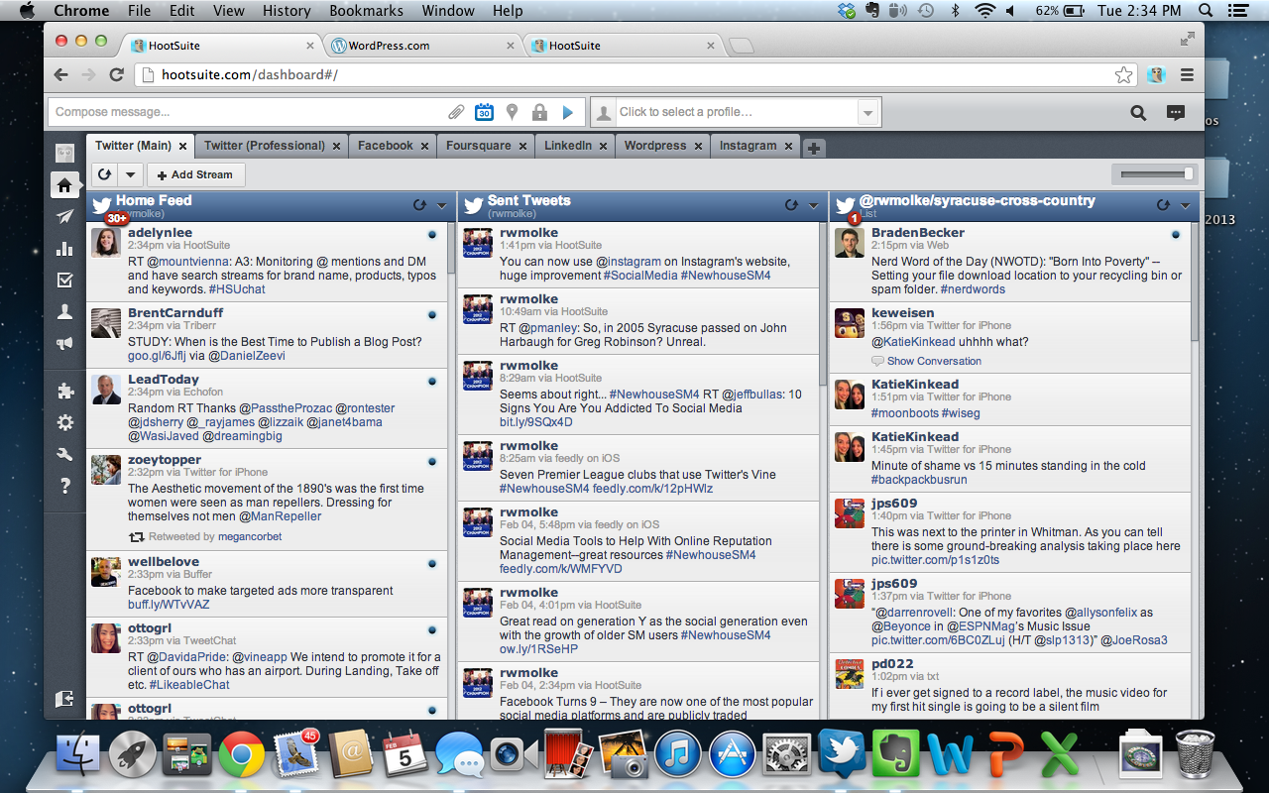Switch to the Wordpress tab
Viewport: 1269px width, 793px height.
[x=654, y=146]
